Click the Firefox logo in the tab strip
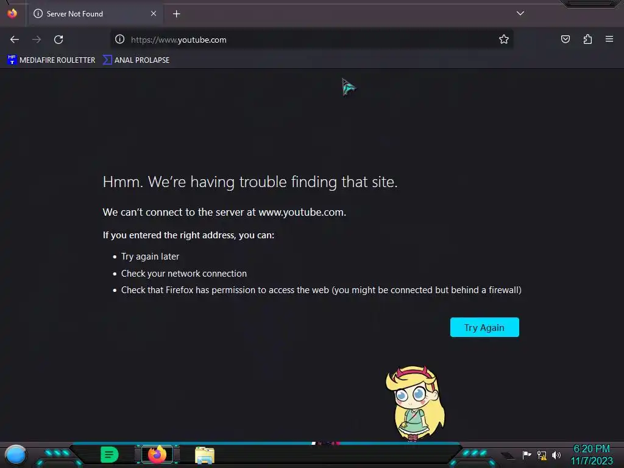624x468 pixels. tap(12, 13)
